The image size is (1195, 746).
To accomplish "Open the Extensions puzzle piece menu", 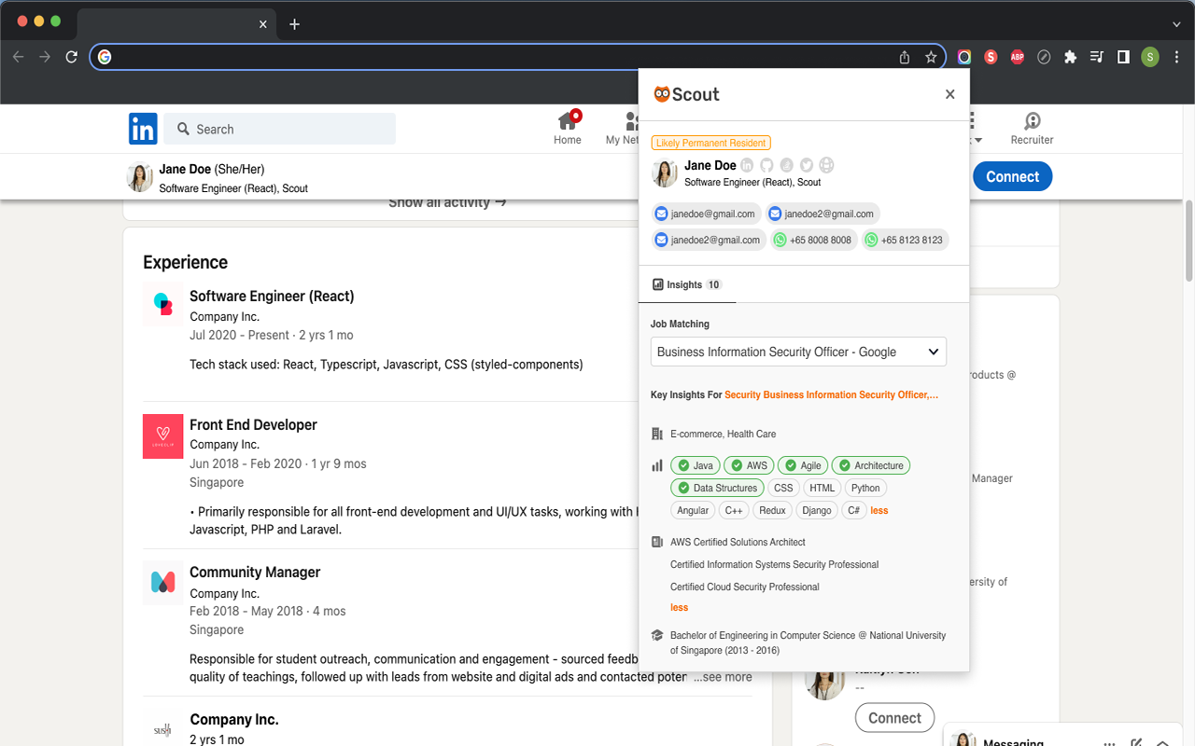I will [1071, 57].
